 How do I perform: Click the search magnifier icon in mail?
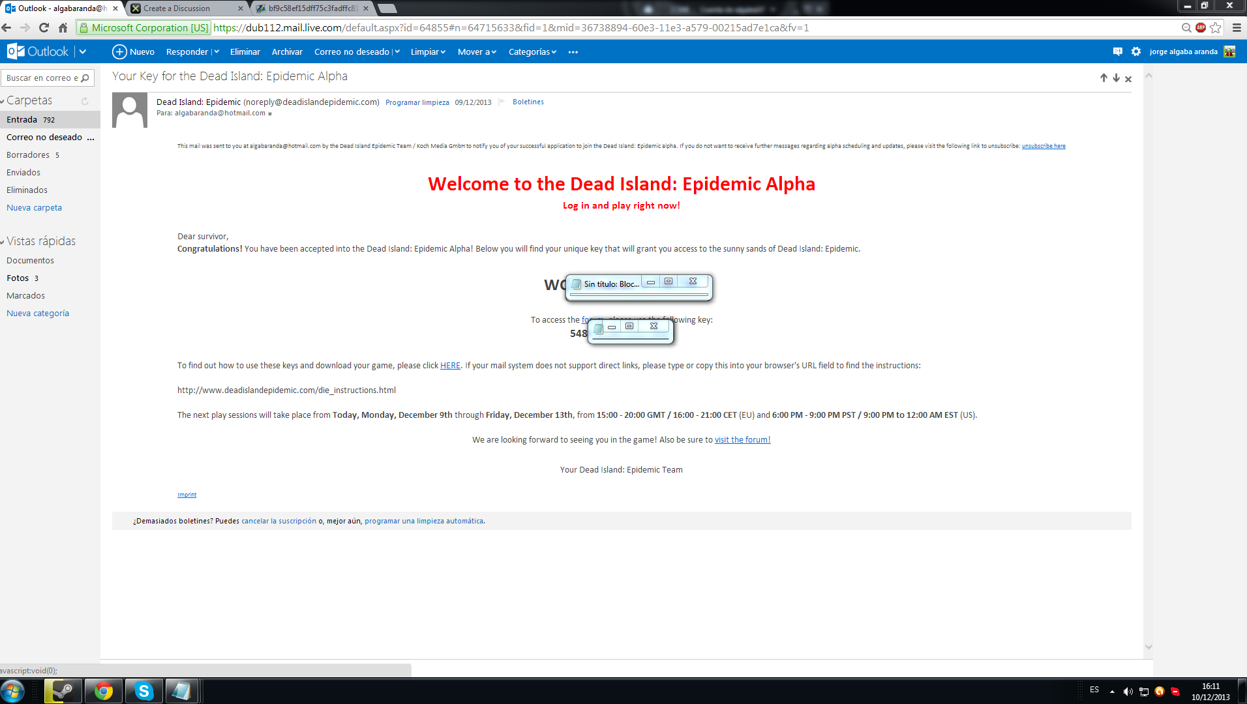pos(85,78)
